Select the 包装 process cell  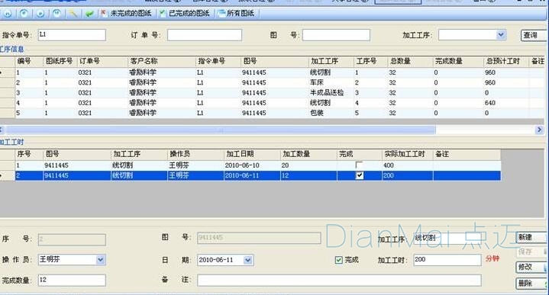(331, 114)
